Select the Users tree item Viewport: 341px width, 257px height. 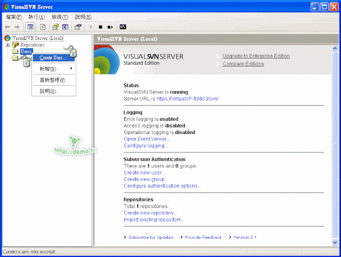(x=26, y=52)
